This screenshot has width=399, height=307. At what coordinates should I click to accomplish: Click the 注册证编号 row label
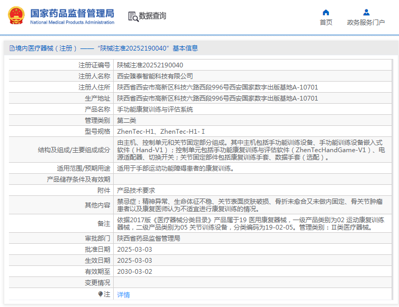(94, 65)
